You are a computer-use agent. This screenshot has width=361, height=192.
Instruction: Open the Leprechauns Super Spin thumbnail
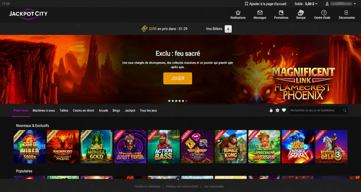[x=264, y=147]
